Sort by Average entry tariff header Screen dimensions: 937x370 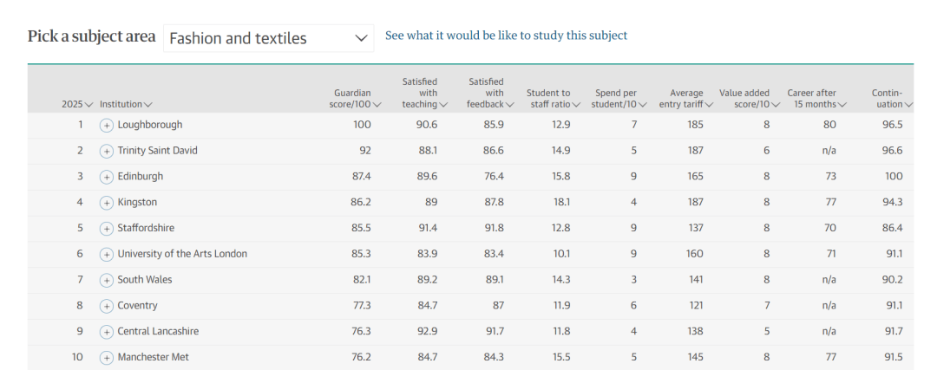(686, 99)
